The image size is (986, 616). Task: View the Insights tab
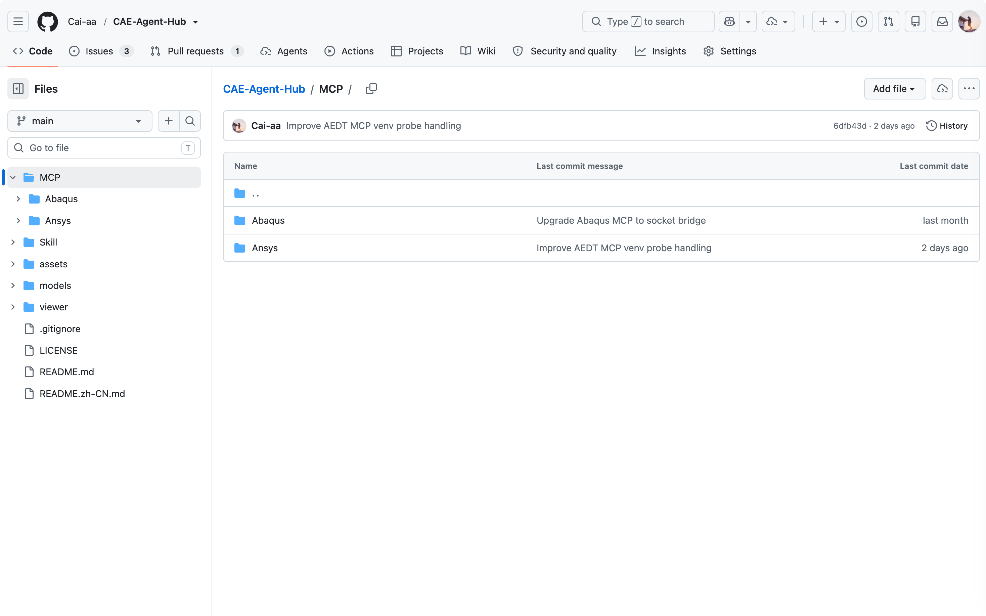(660, 51)
